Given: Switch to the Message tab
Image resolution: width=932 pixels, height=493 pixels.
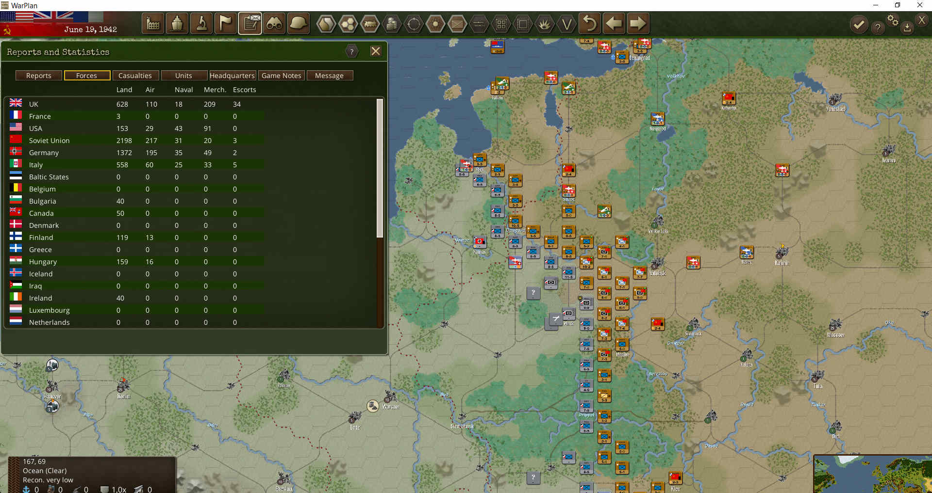Looking at the screenshot, I should coord(329,76).
